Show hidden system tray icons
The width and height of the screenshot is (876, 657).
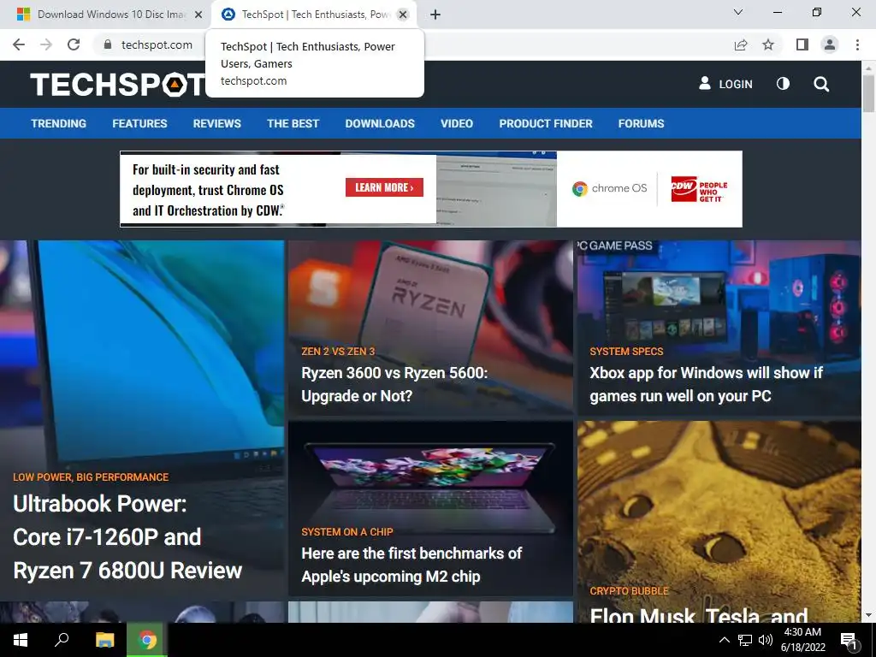(x=724, y=640)
